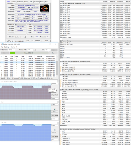Click the lightning icon beside SoC Voltage (SVI2 TFN)

click(61, 67)
